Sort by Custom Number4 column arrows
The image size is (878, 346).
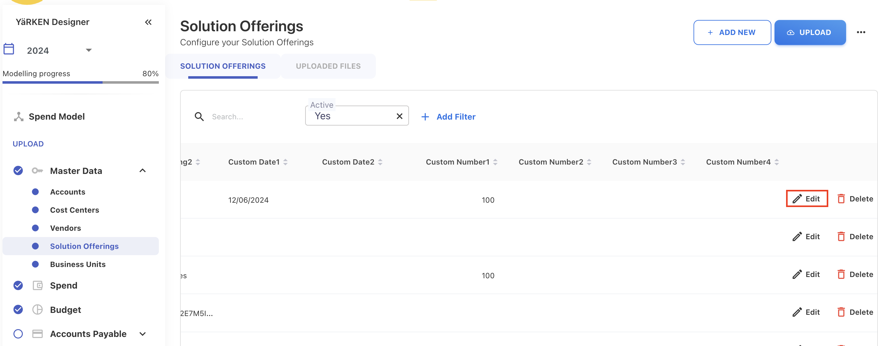[776, 162]
